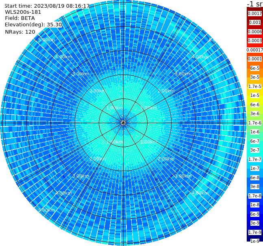Select the 3e-8 color bar value

255,186
